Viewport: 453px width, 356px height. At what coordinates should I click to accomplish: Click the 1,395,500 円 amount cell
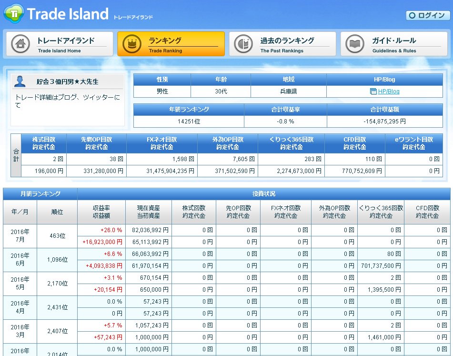point(384,290)
